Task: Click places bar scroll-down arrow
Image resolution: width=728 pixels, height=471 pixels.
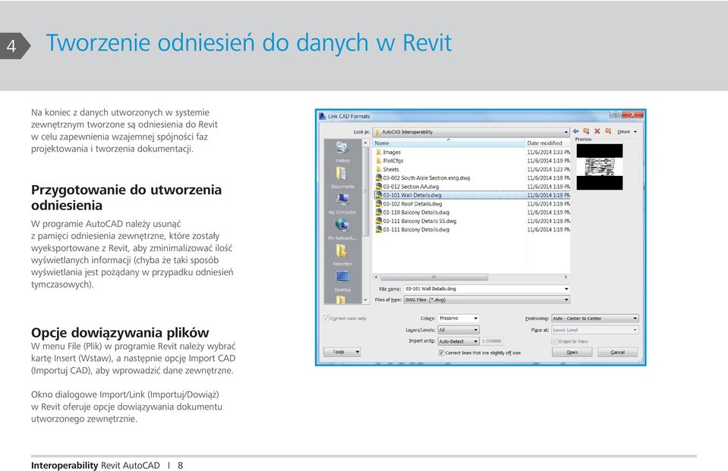Action: (366, 300)
